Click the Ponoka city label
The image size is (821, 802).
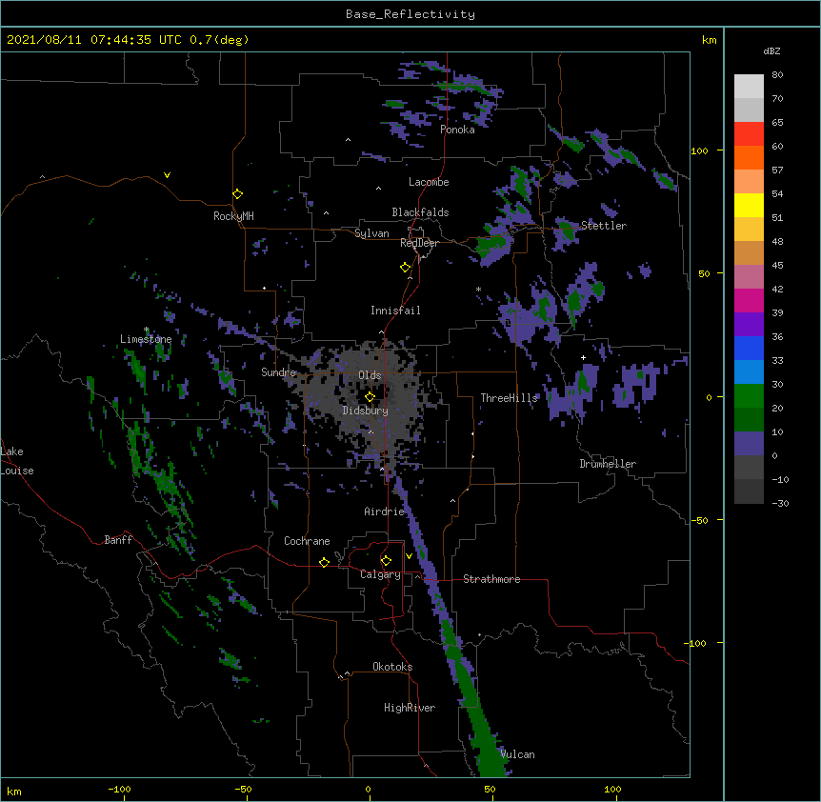point(457,130)
